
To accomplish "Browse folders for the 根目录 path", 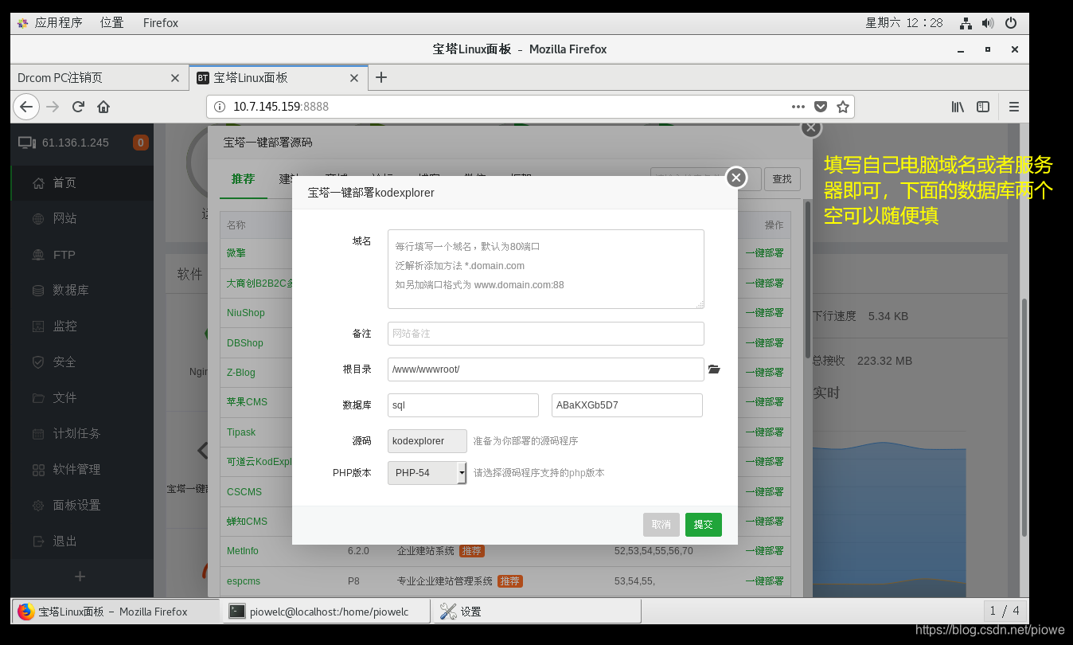I will coord(714,369).
